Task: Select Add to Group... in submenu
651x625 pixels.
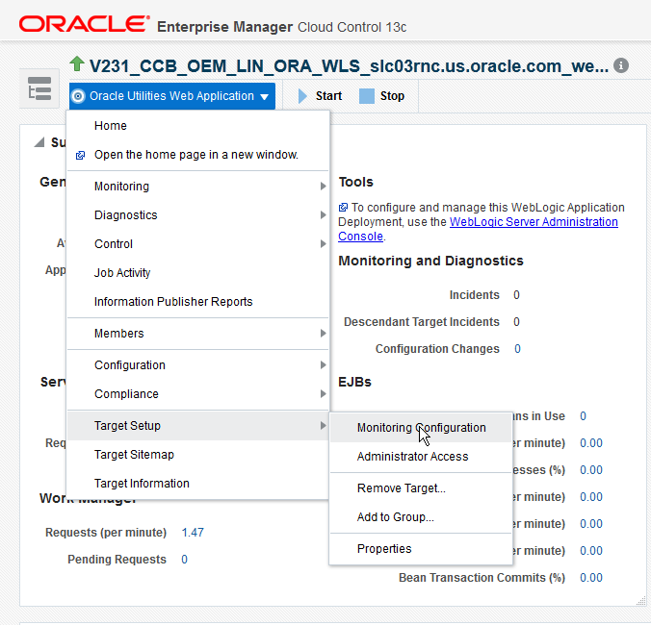Action: coord(421,517)
